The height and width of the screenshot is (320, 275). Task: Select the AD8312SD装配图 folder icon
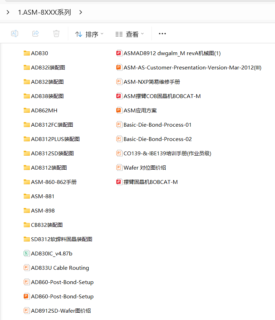click(x=27, y=153)
